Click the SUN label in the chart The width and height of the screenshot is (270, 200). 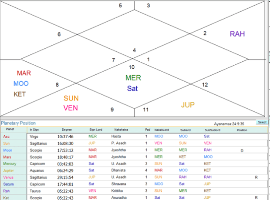pos(71,98)
